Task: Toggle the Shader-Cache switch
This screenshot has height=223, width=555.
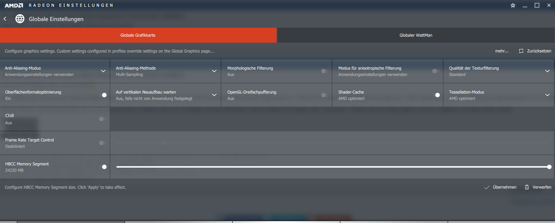Action: coord(436,95)
